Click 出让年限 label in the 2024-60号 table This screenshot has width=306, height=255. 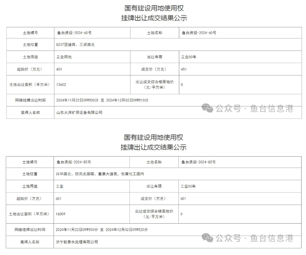[x=155, y=57]
